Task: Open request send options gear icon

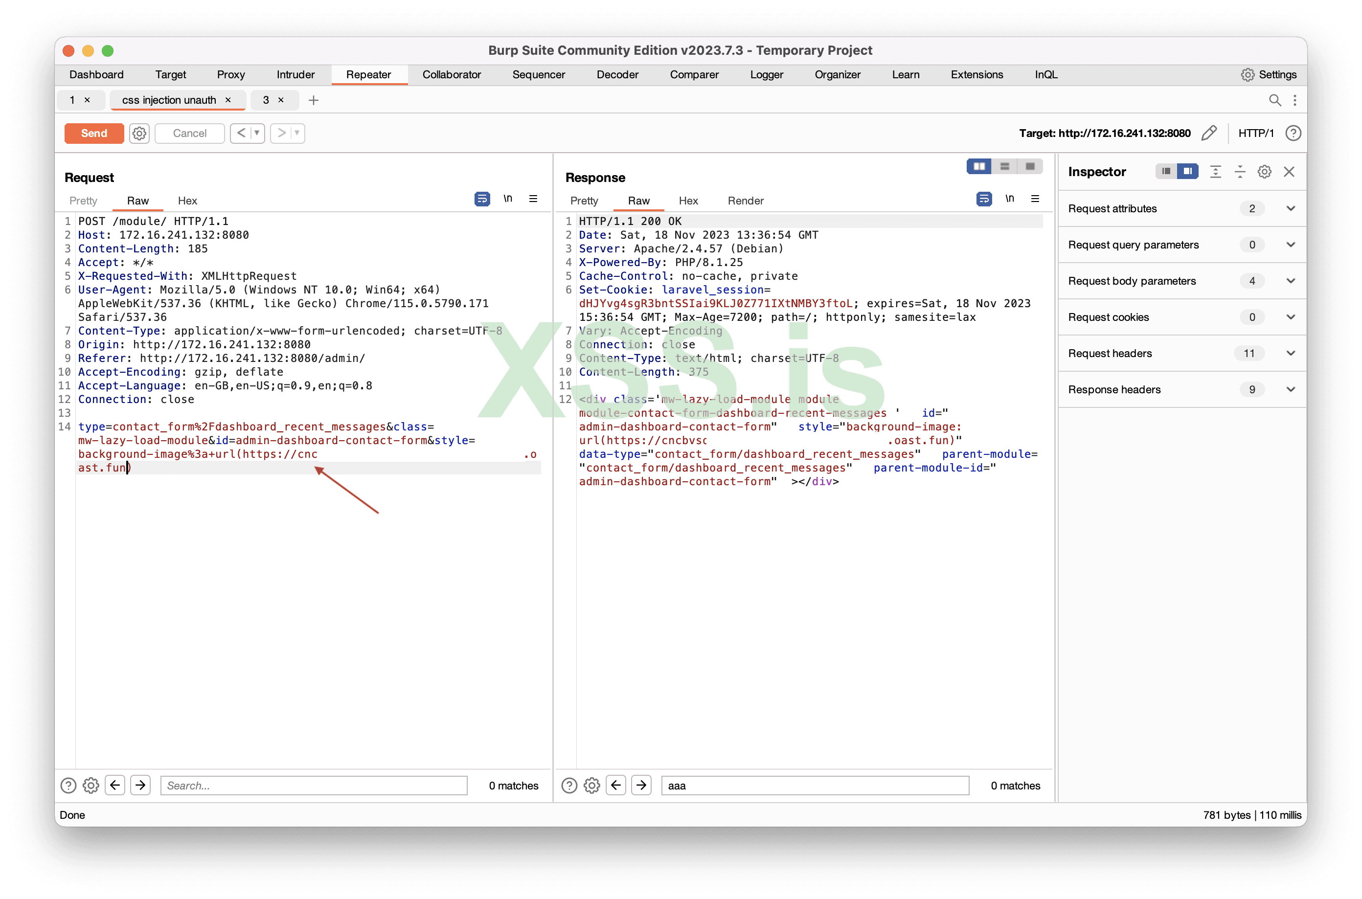Action: (139, 133)
